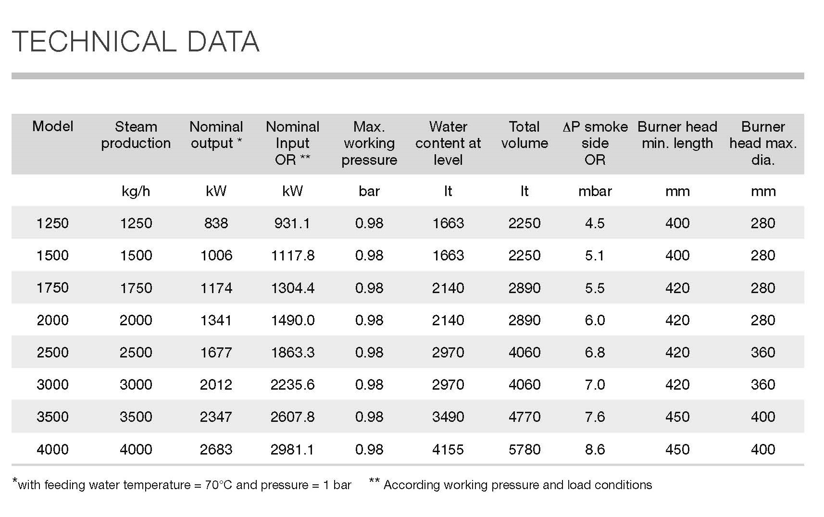Click the ΔP smoke side header

coord(595,143)
